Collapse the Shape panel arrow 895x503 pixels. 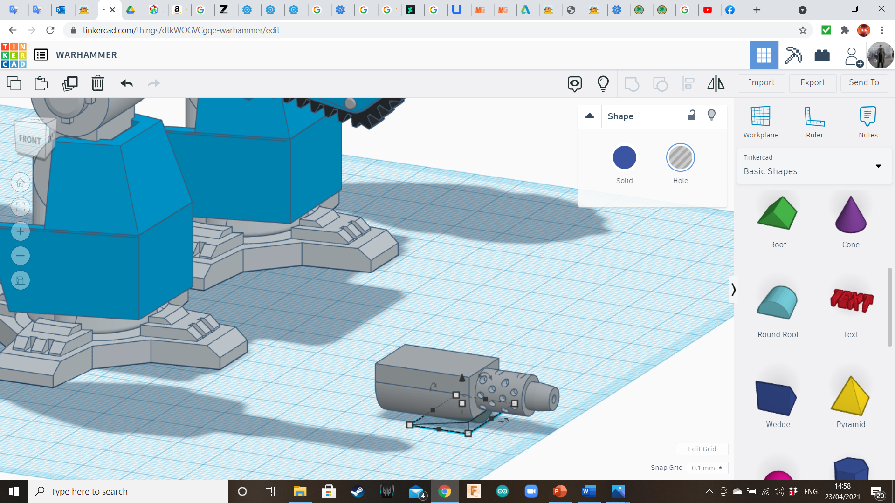click(589, 116)
